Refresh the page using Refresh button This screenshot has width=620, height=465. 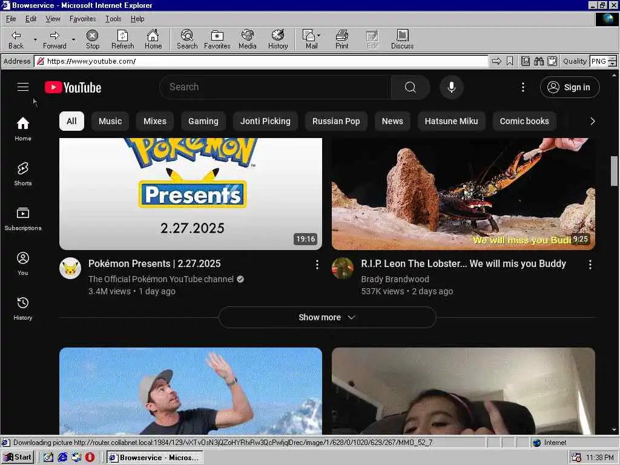coord(122,39)
